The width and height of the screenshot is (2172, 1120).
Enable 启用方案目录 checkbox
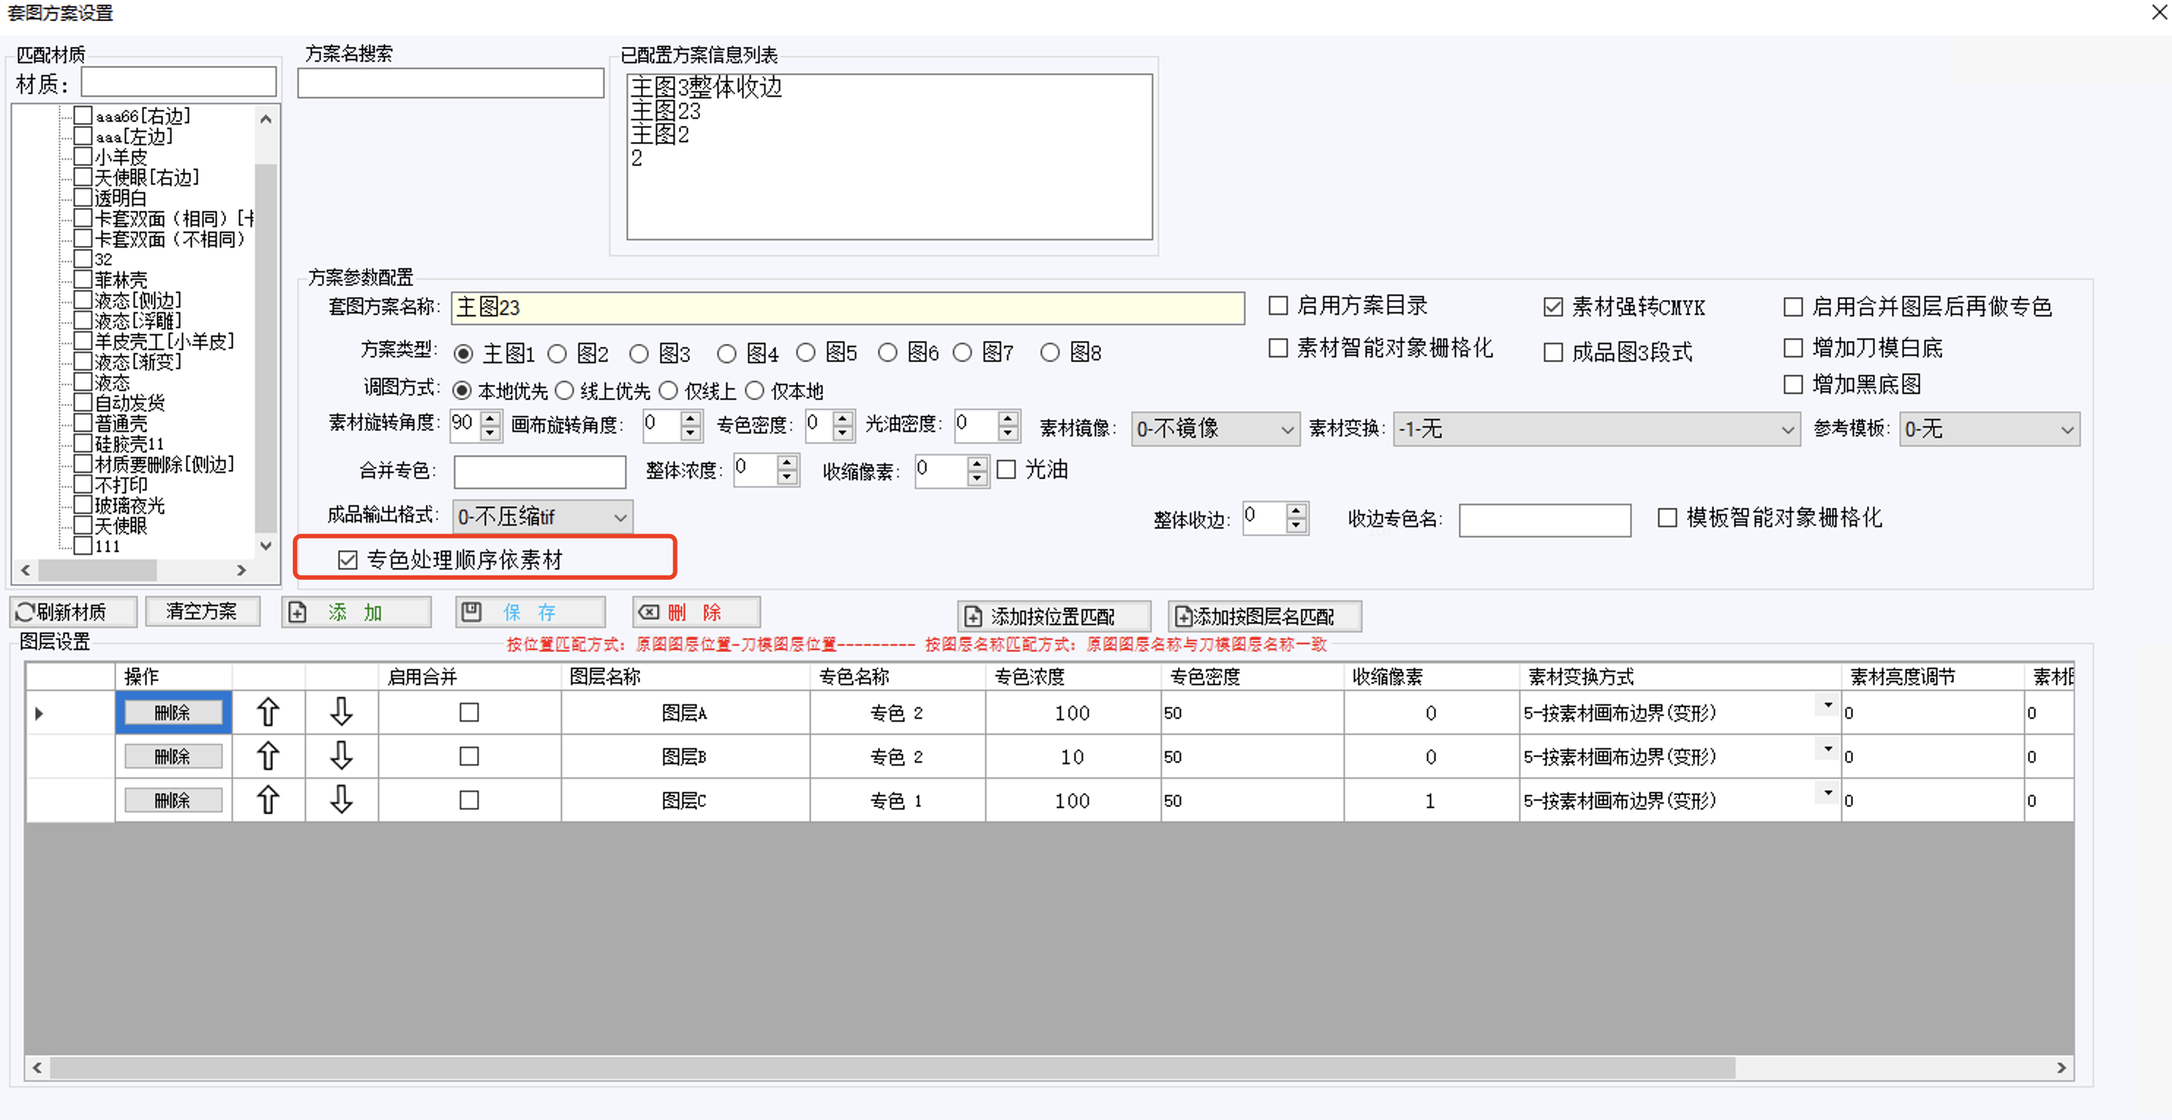[1278, 305]
